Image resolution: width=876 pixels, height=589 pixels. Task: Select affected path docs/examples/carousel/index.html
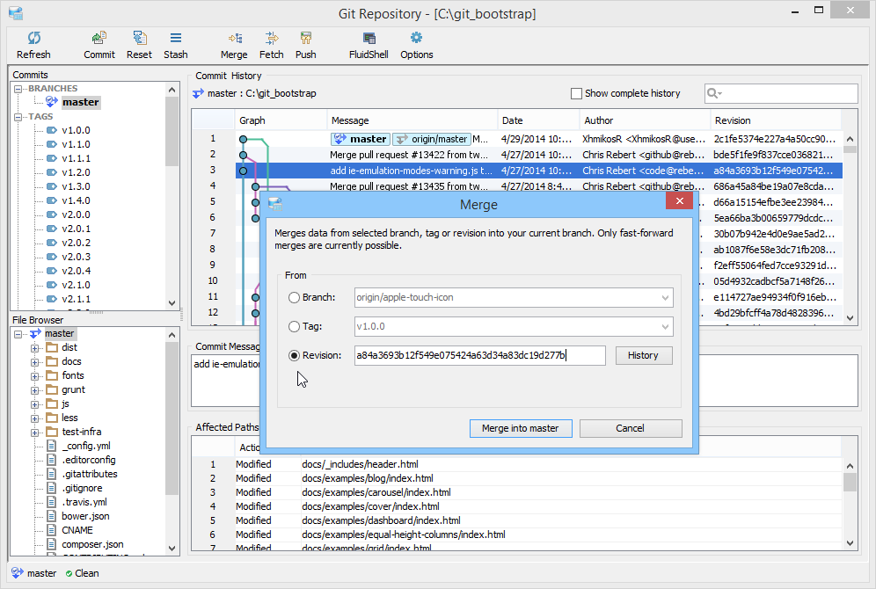(376, 492)
